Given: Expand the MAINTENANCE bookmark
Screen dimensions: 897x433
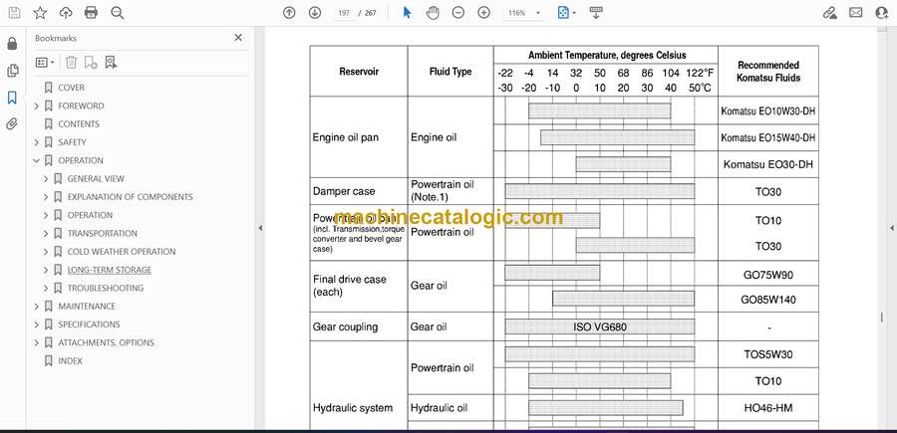Looking at the screenshot, I should (37, 307).
